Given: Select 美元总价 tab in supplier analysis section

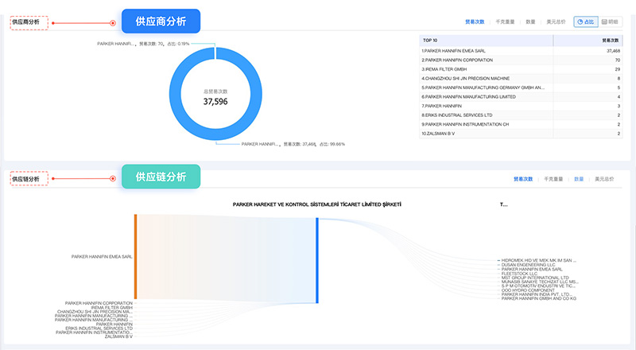Looking at the screenshot, I should pyautogui.click(x=556, y=22).
